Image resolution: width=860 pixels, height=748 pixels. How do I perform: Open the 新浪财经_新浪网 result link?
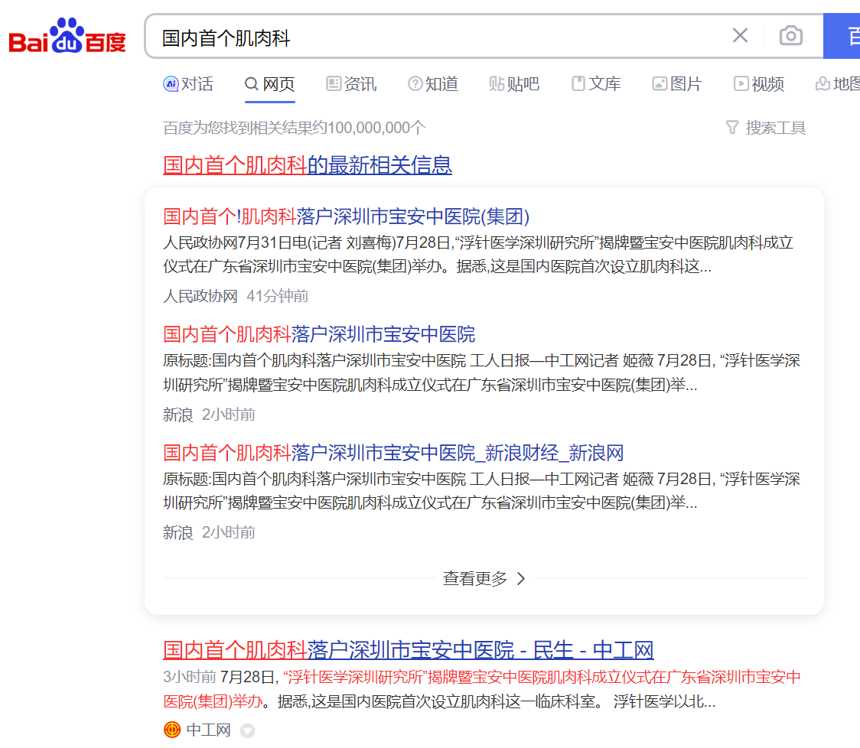(x=393, y=453)
